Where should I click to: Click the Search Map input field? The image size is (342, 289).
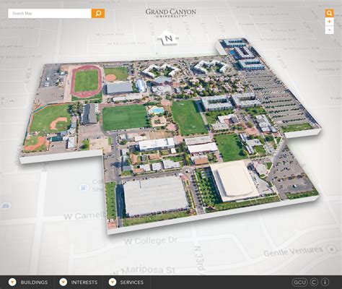(x=50, y=14)
